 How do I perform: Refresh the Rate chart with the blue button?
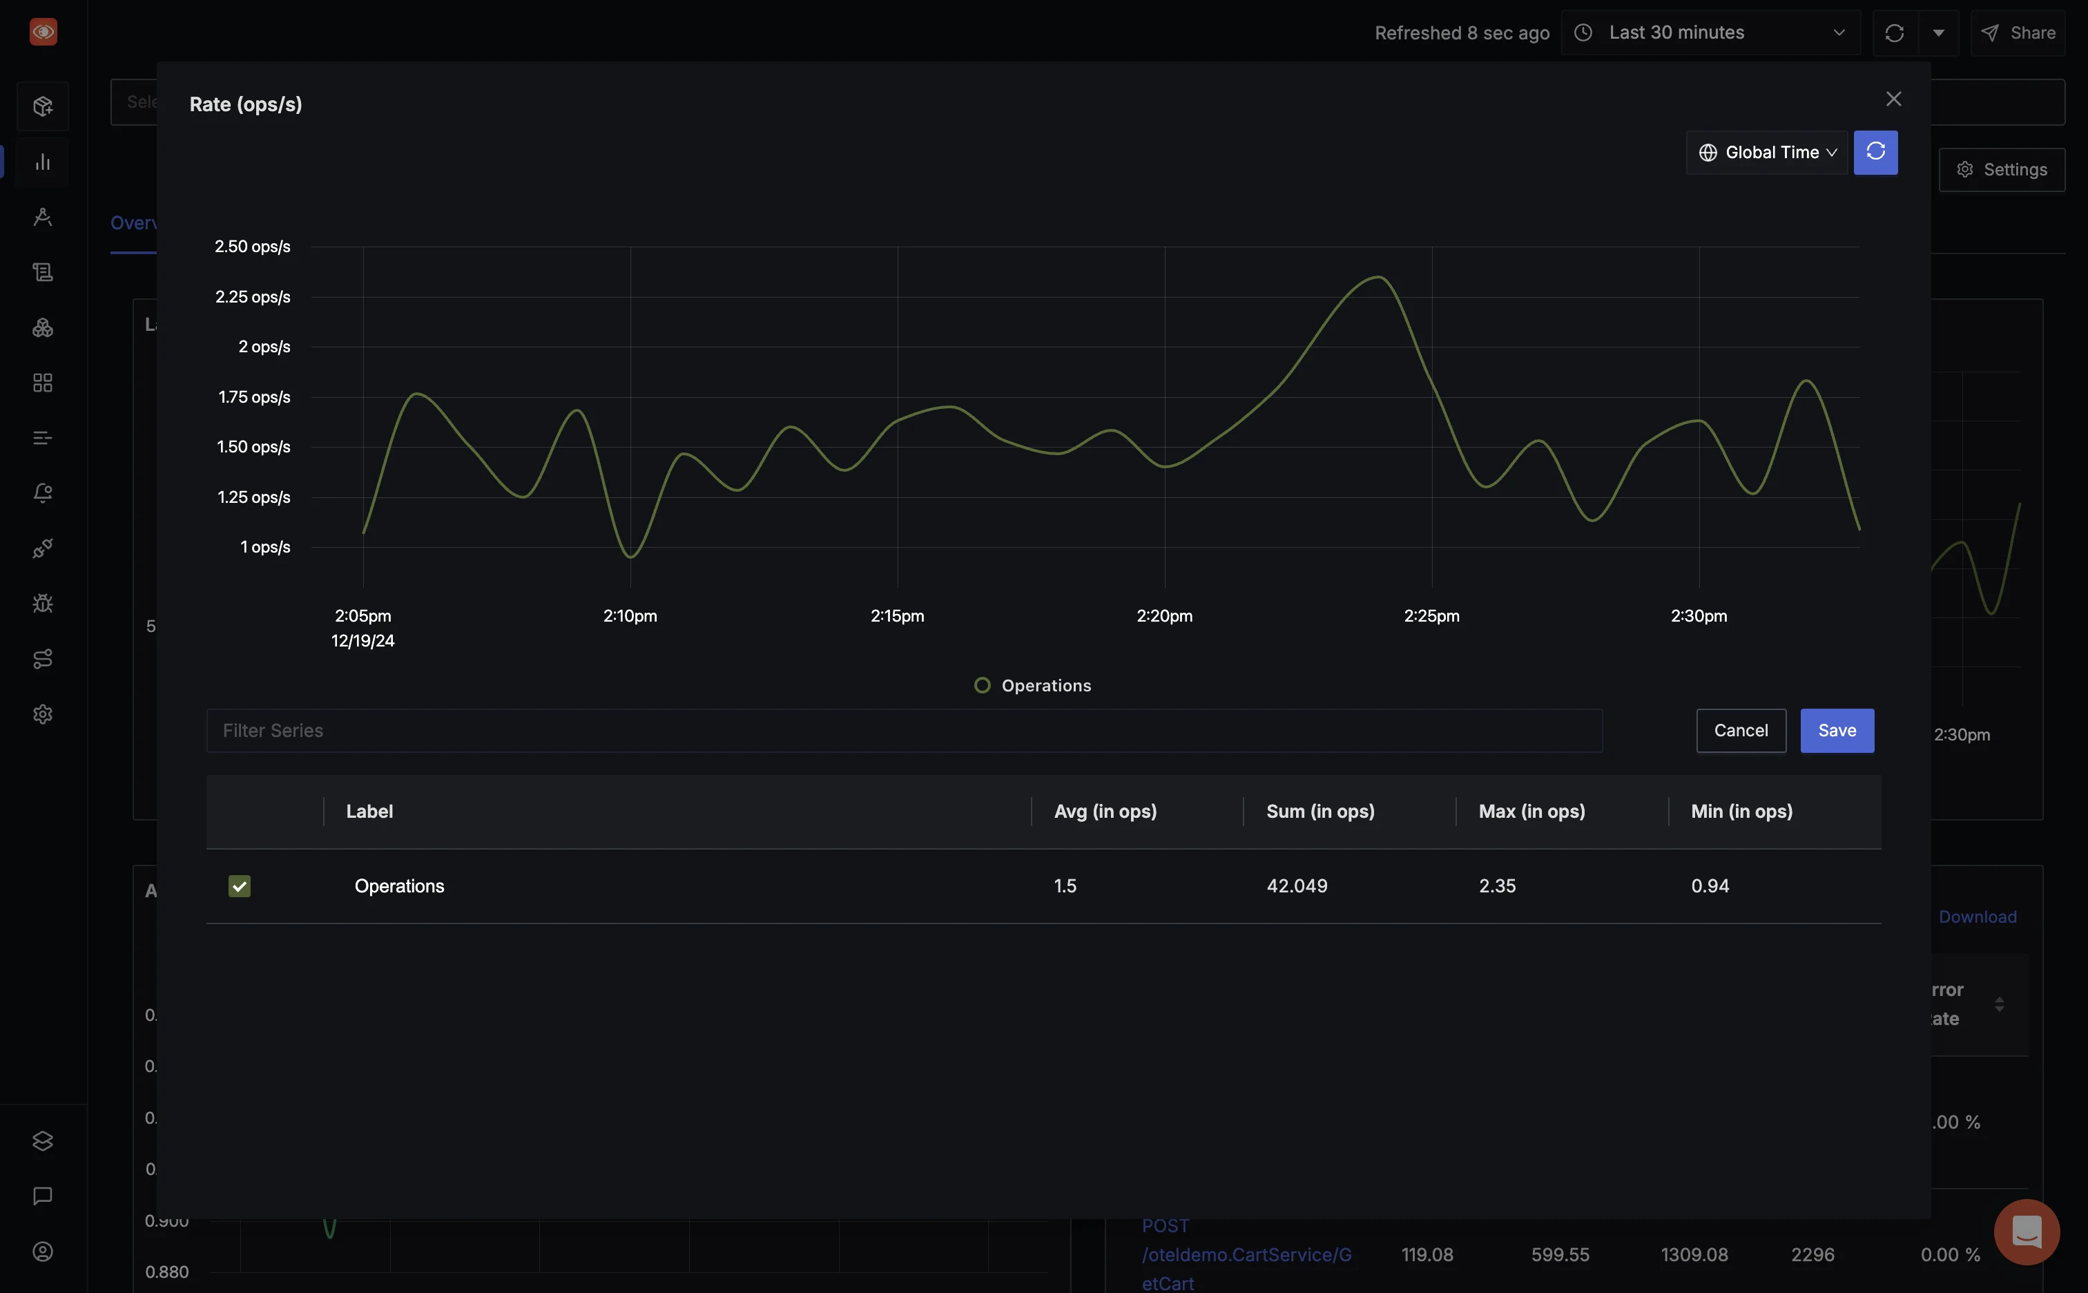pyautogui.click(x=1875, y=152)
